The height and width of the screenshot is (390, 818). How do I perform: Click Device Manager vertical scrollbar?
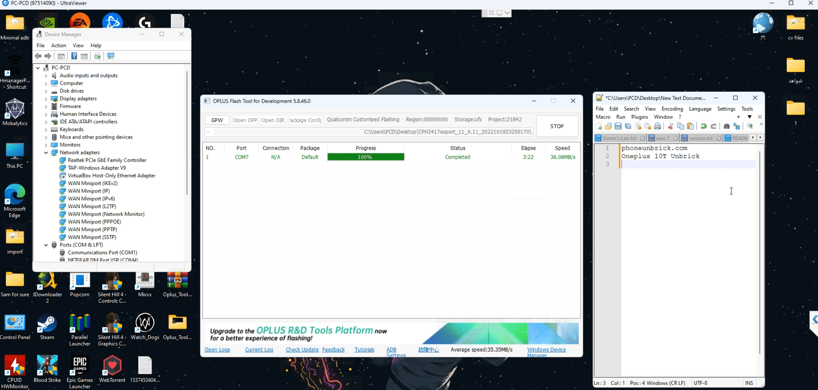(x=187, y=133)
